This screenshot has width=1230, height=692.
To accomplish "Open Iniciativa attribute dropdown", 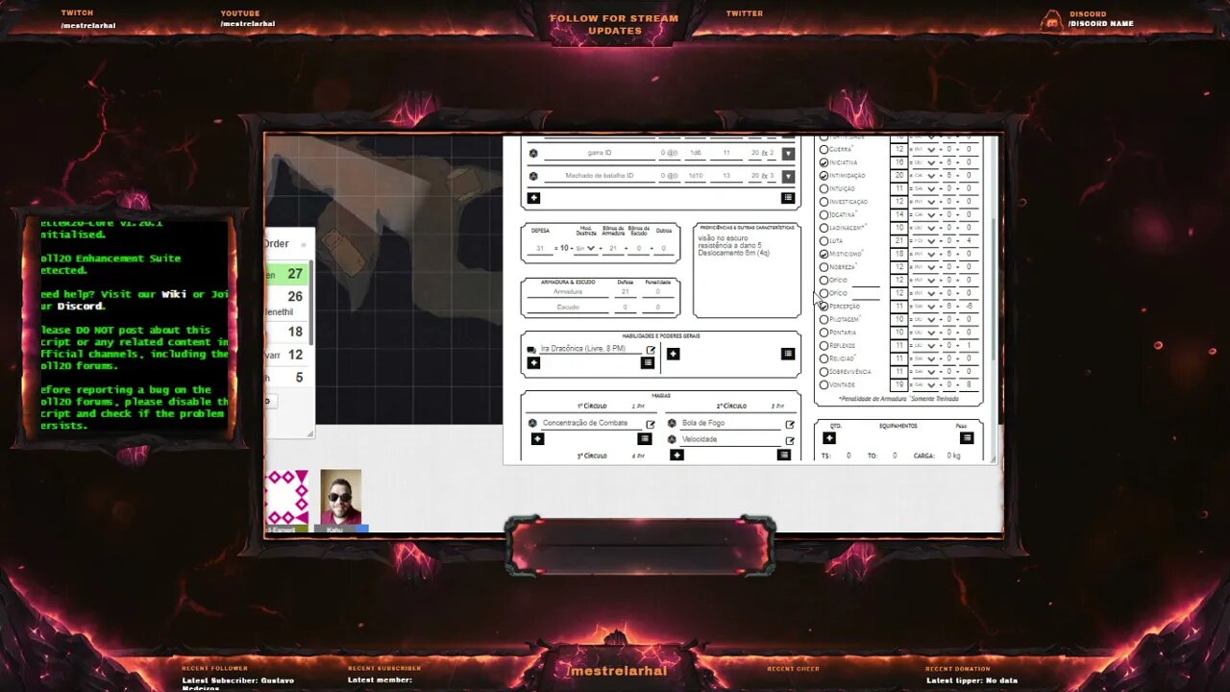I will click(926, 162).
